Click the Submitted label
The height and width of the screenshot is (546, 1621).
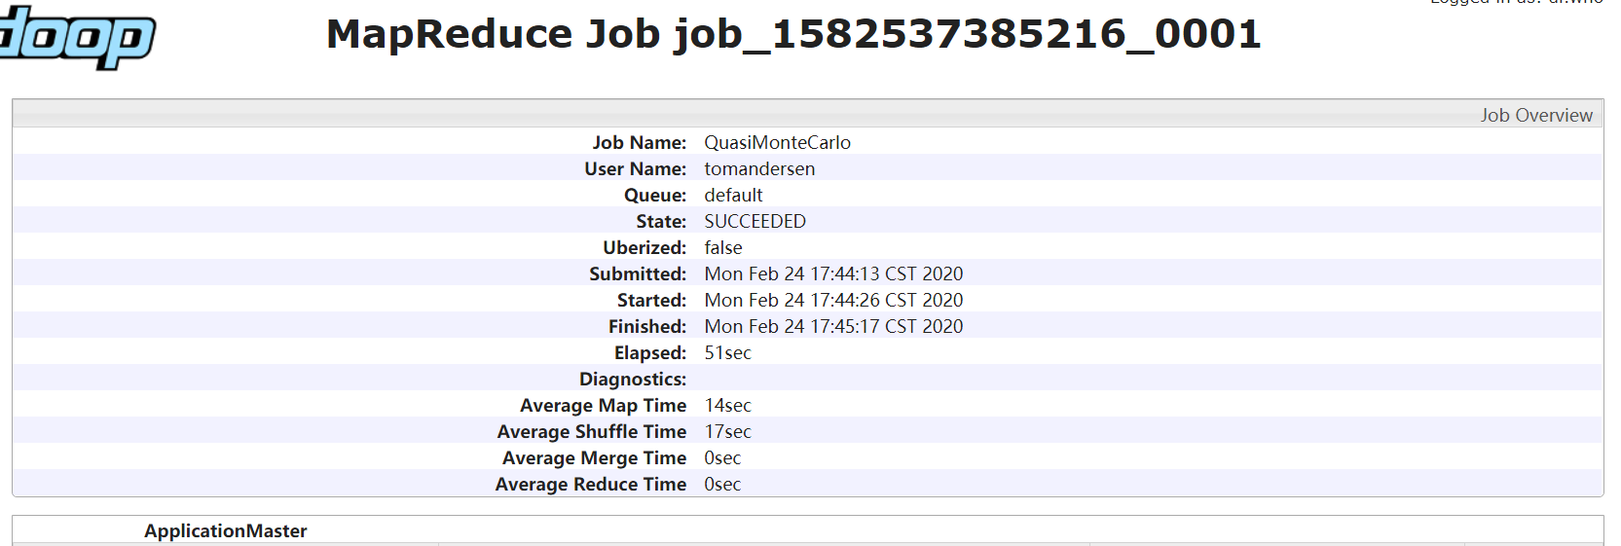638,273
